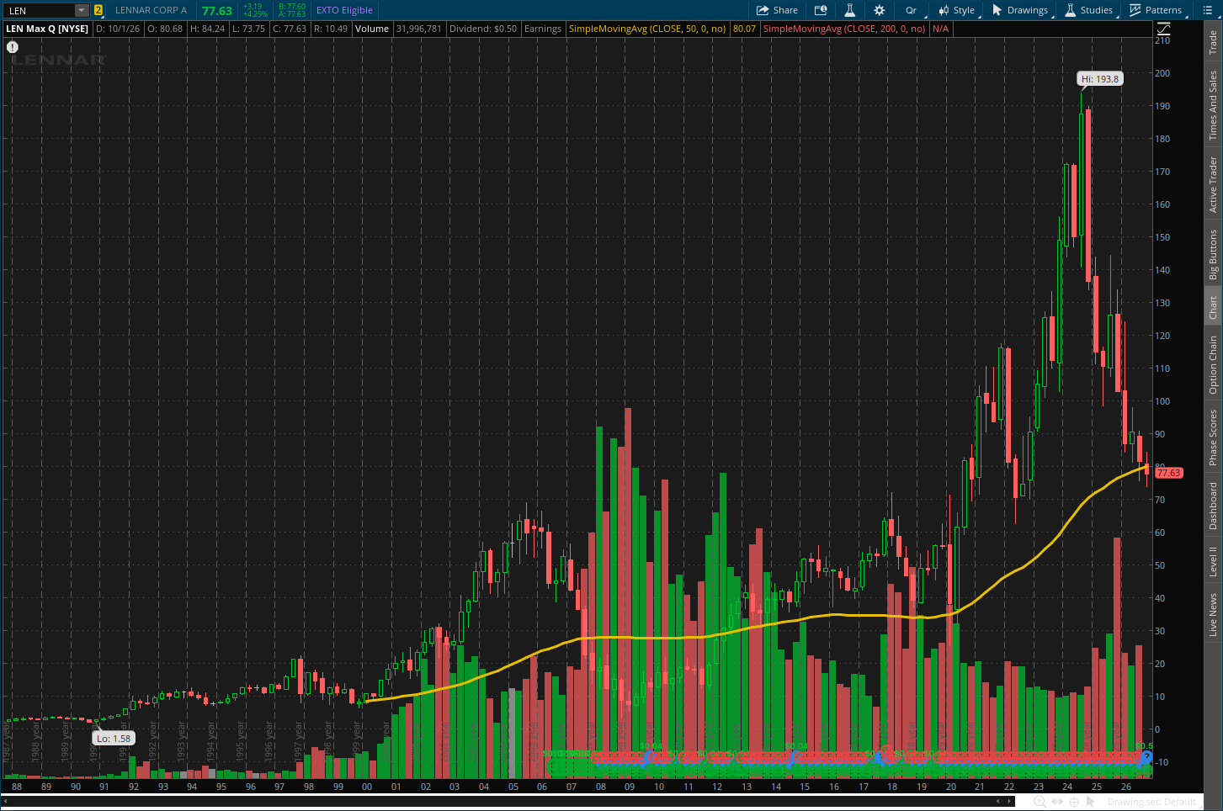Screen dimensions: 1223x811
Task: Click the Hi: 193.8 price bubble
Action: tap(1100, 78)
